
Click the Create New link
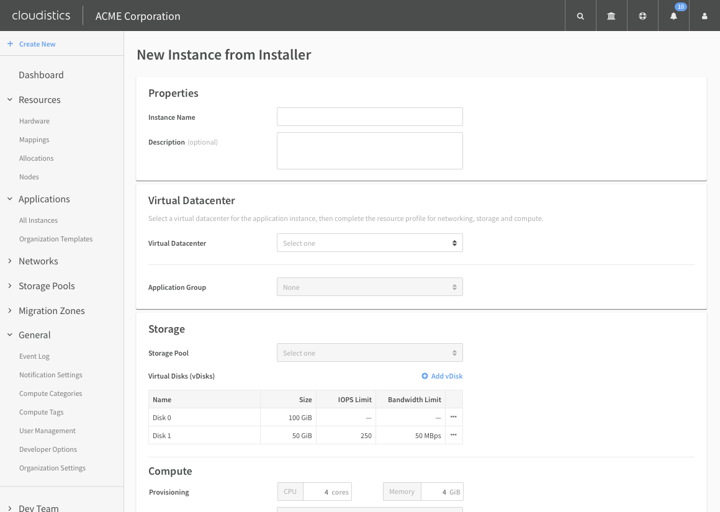(37, 44)
